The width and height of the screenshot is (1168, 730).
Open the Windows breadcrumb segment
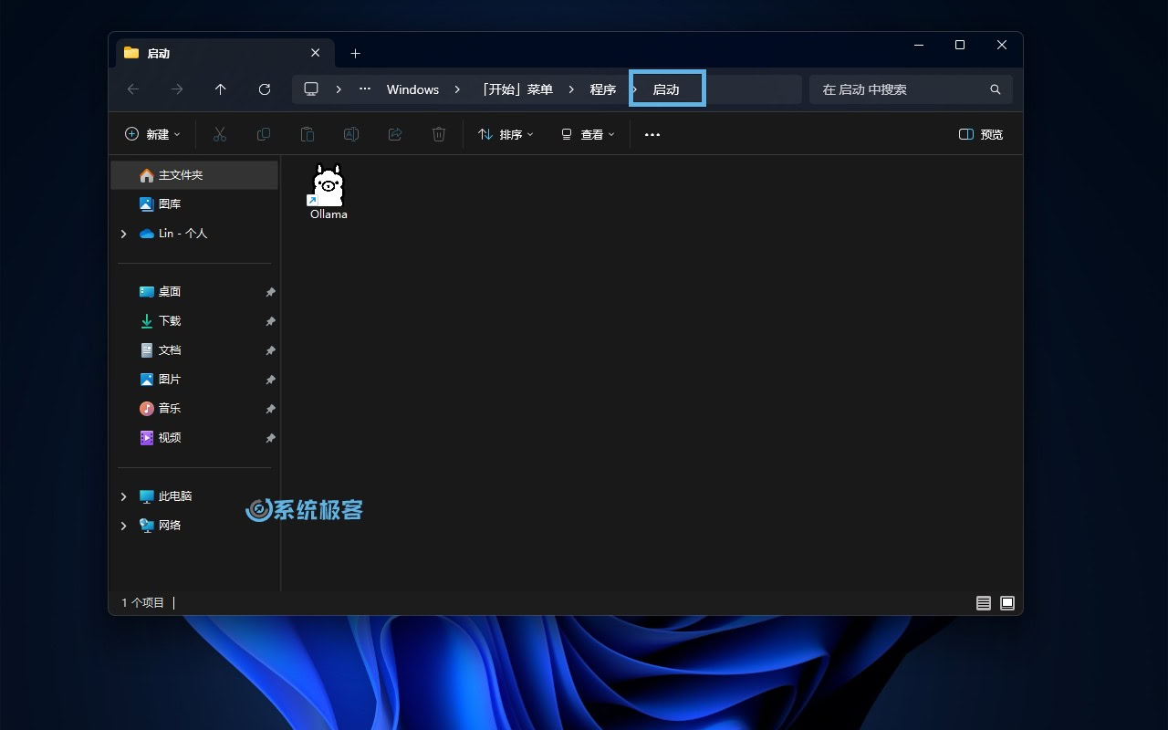click(x=412, y=89)
